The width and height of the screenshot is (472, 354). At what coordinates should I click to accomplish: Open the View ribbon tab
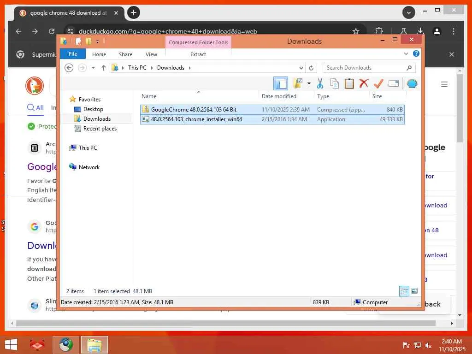coord(151,54)
